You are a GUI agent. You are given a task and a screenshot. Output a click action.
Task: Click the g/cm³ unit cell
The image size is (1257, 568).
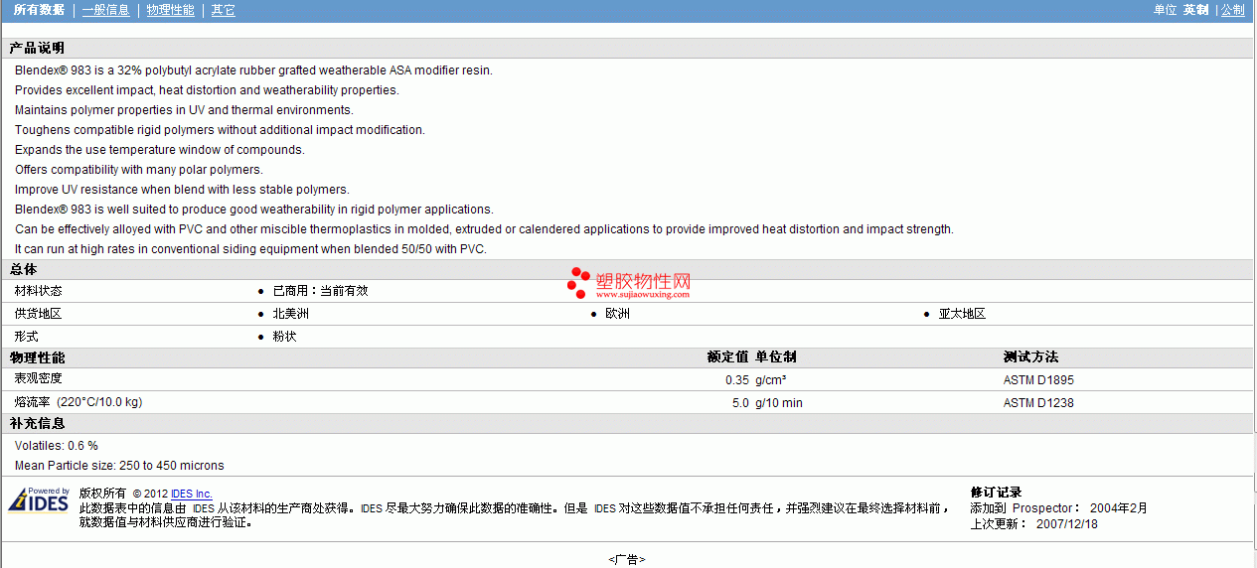[x=771, y=379]
